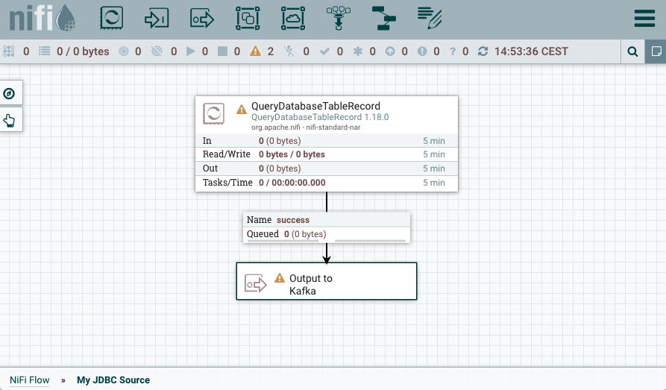666x390 pixels.
Task: Click the Funnel toolbar icon
Action: pyautogui.click(x=339, y=19)
